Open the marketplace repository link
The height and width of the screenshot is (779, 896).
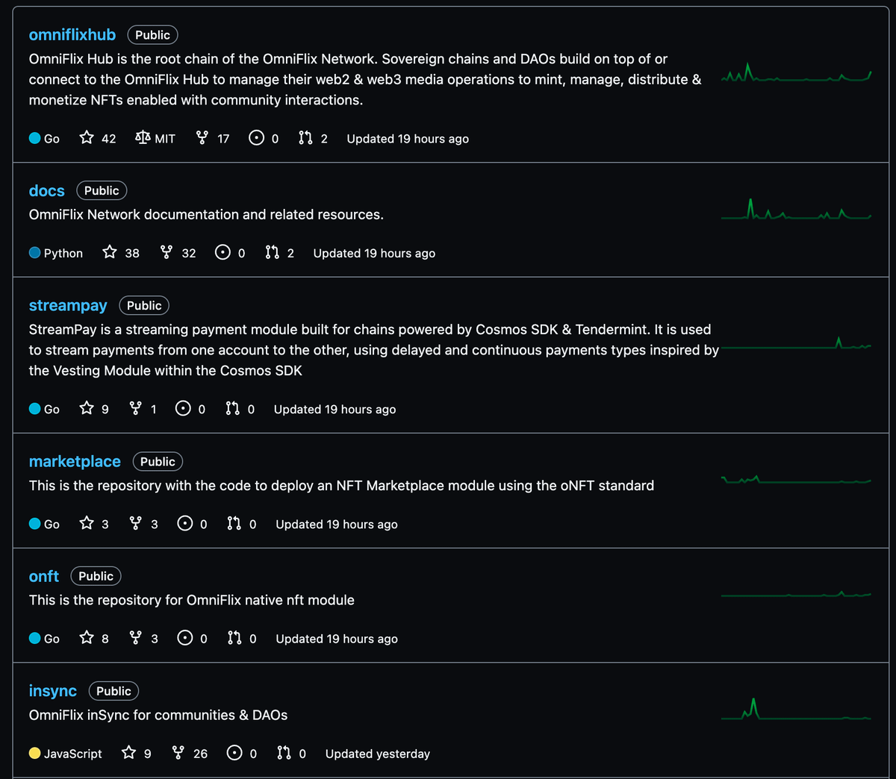pos(75,462)
